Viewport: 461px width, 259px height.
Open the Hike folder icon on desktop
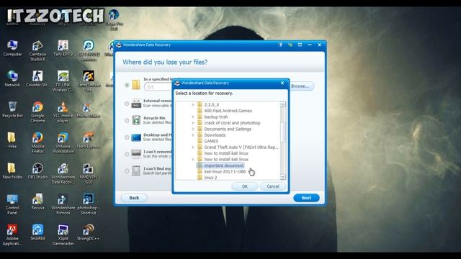pos(12,140)
